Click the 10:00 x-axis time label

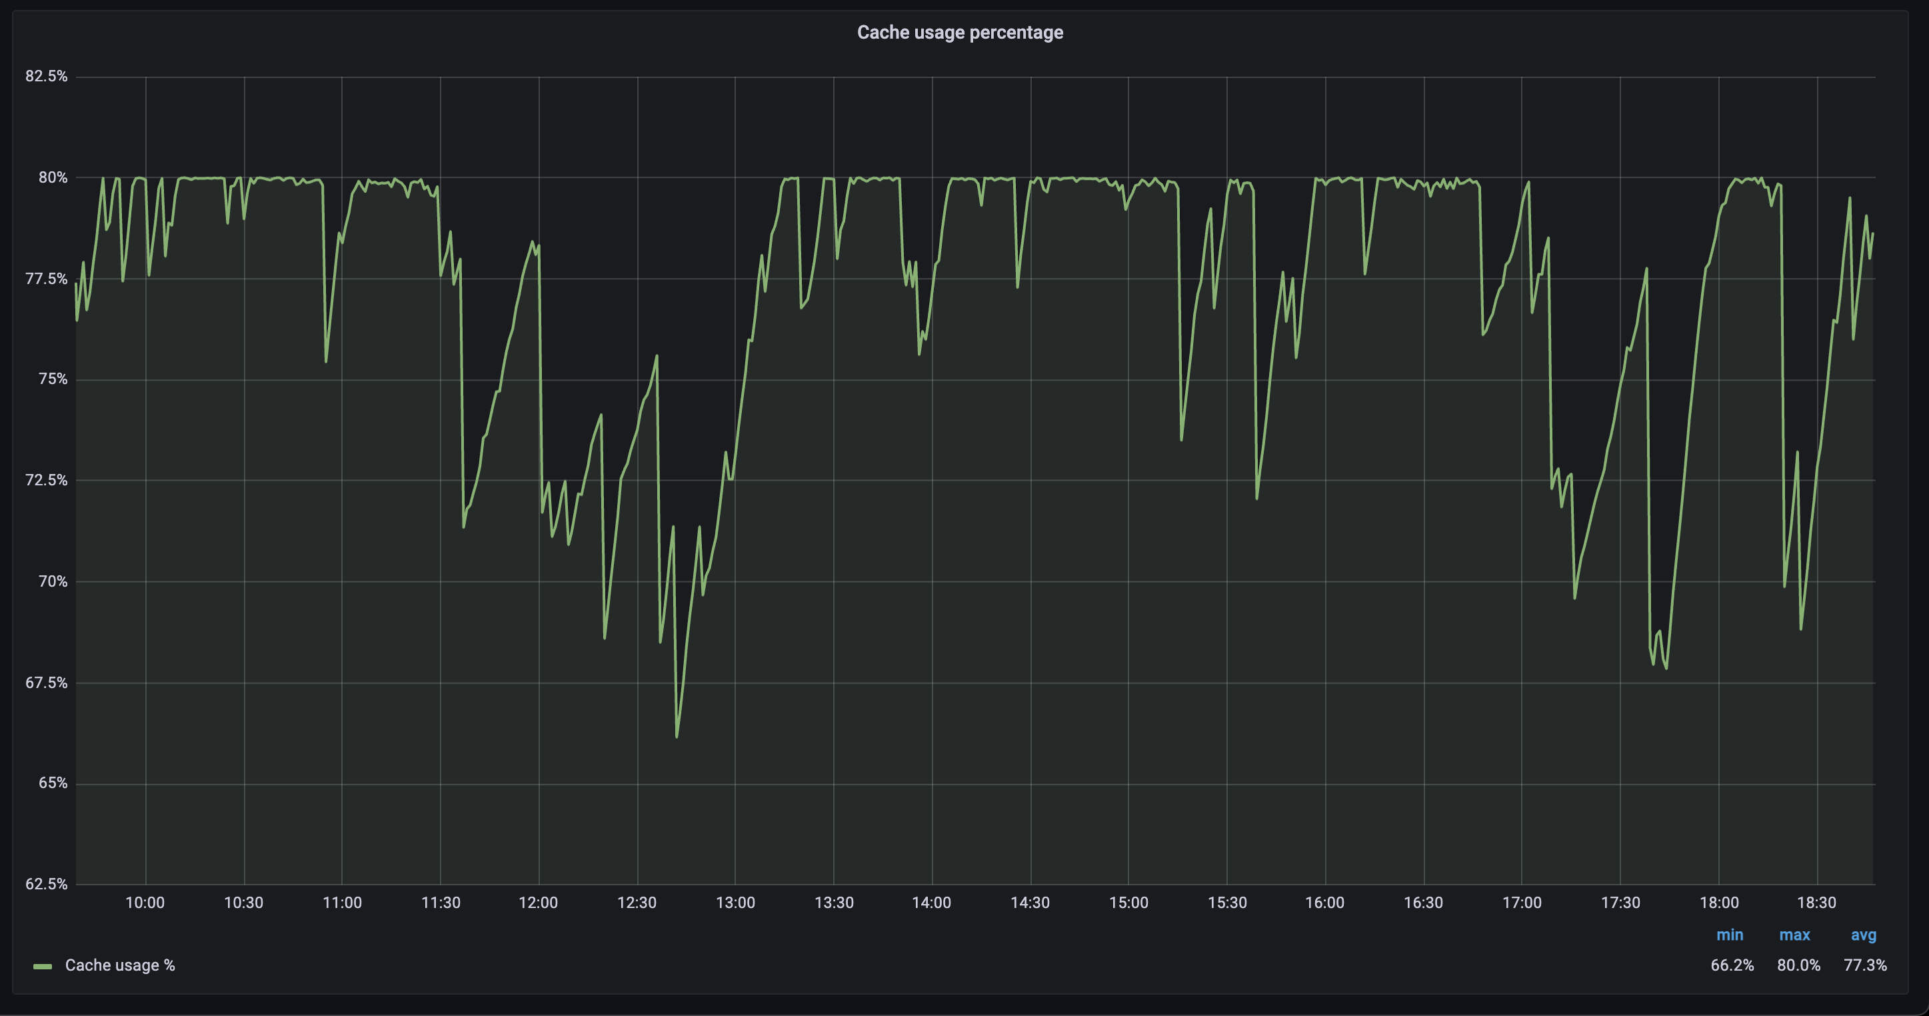point(145,902)
